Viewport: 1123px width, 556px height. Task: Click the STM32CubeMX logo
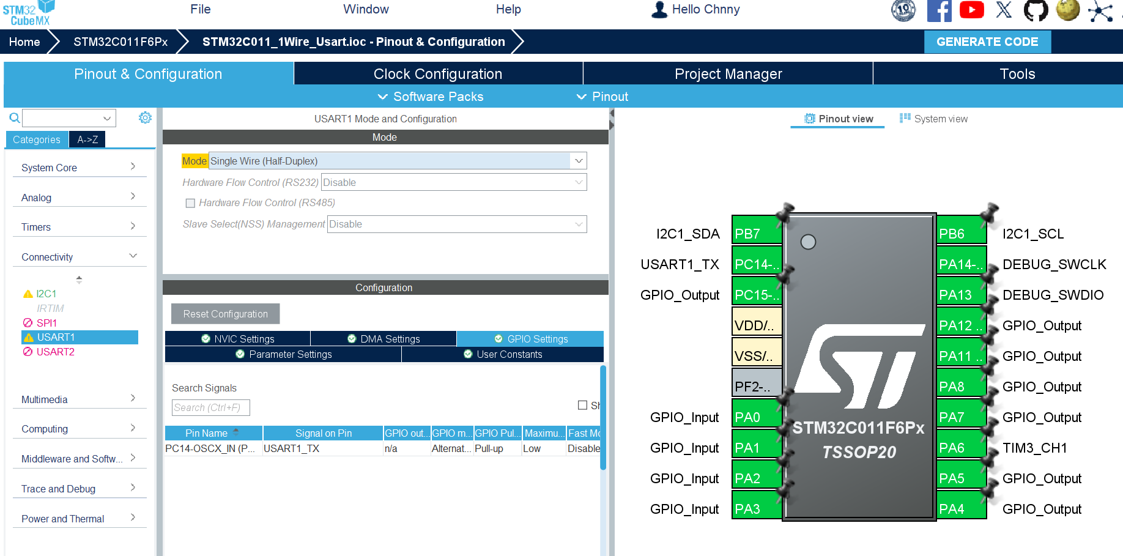[x=29, y=13]
